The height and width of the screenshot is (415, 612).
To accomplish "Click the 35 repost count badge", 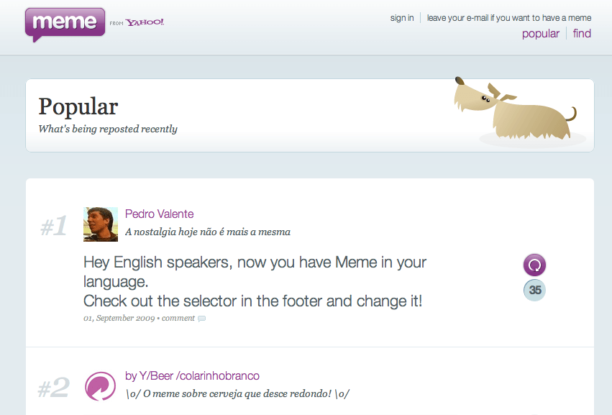I will tap(534, 290).
